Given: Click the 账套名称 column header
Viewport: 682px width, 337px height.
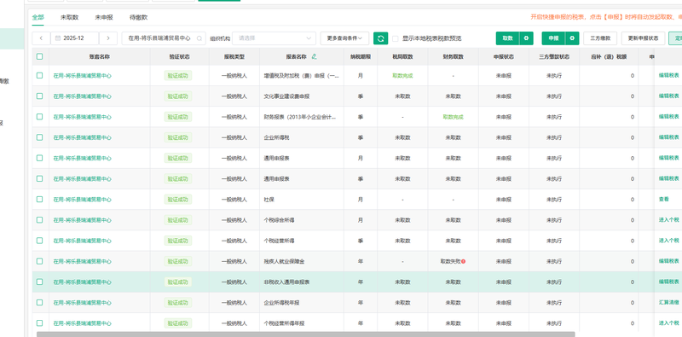Looking at the screenshot, I should tap(99, 56).
